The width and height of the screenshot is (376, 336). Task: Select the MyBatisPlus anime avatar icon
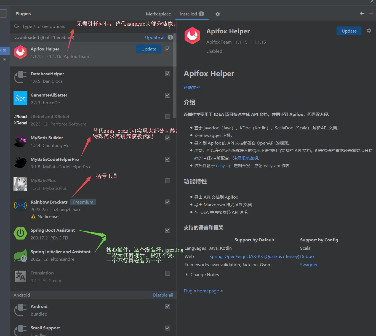[20, 184]
